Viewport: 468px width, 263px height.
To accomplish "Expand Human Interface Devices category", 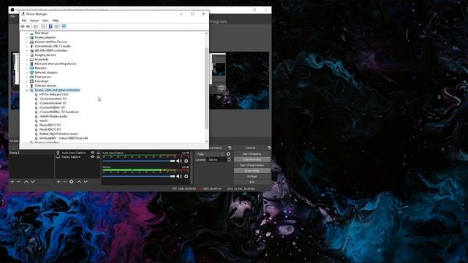I will (x=27, y=42).
